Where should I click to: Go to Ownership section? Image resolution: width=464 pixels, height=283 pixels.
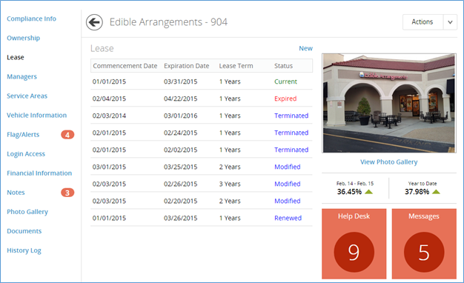click(x=24, y=38)
